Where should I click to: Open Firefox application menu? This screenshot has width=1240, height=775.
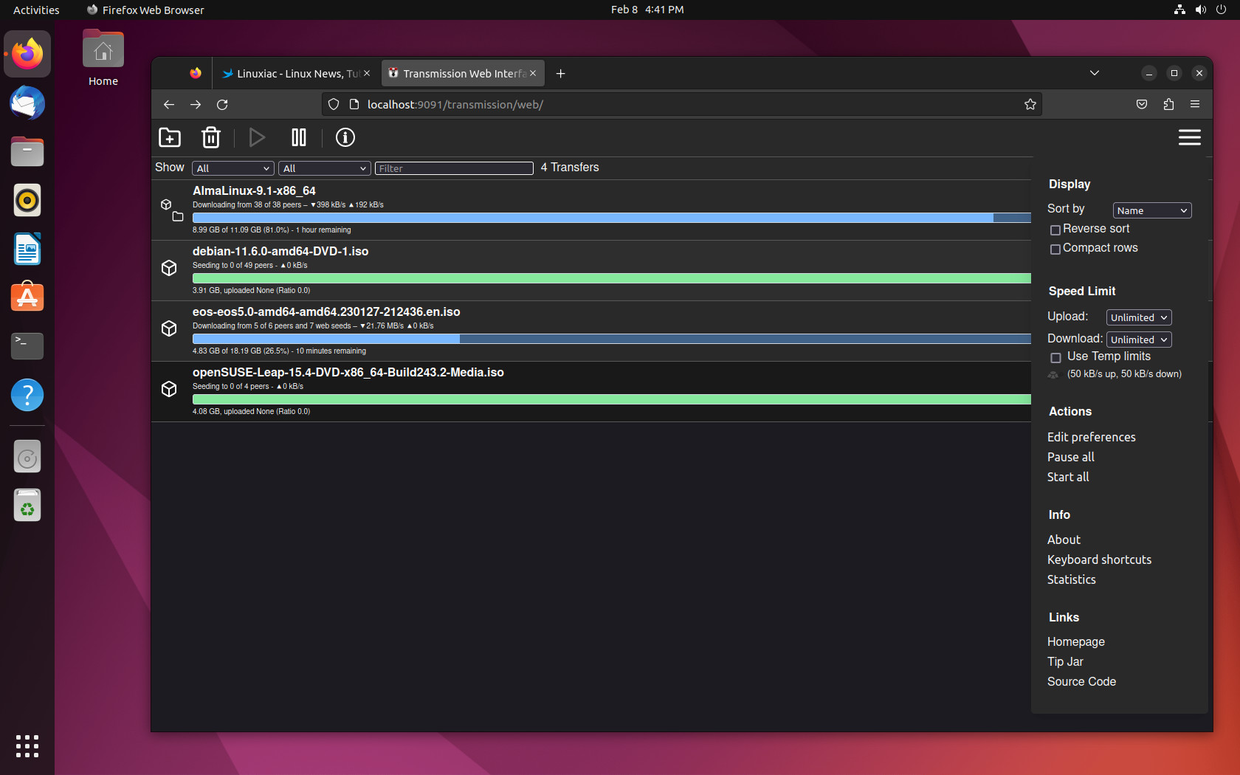1195,105
